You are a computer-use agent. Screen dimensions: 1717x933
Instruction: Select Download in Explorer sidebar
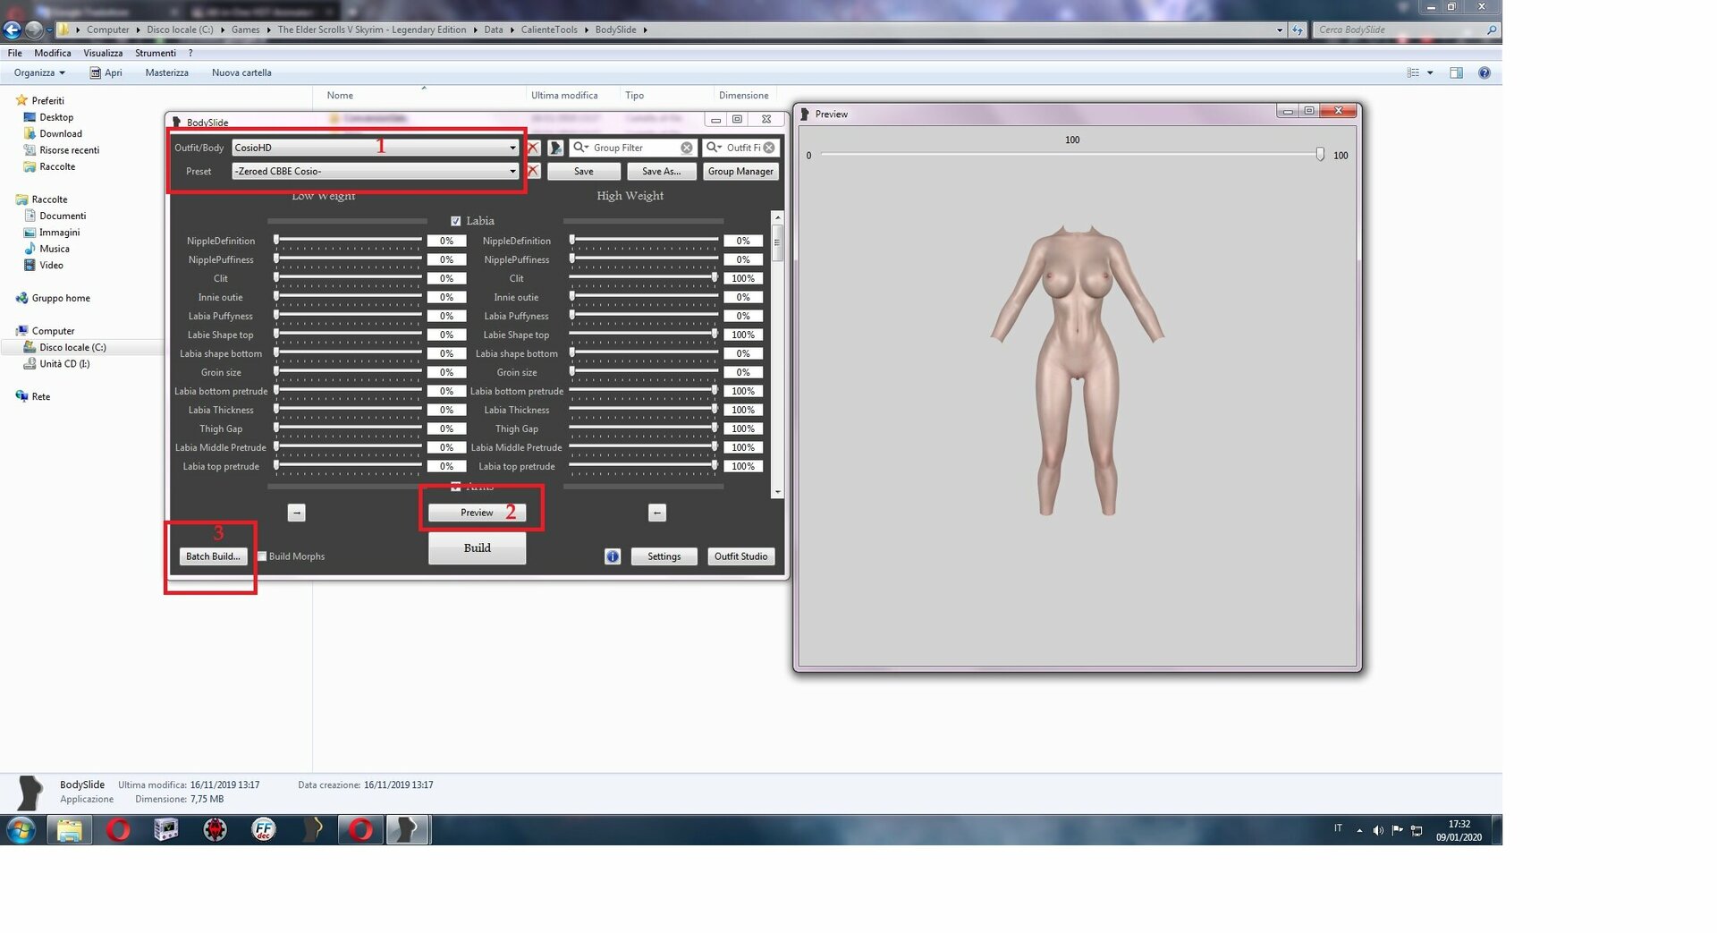pyautogui.click(x=61, y=133)
